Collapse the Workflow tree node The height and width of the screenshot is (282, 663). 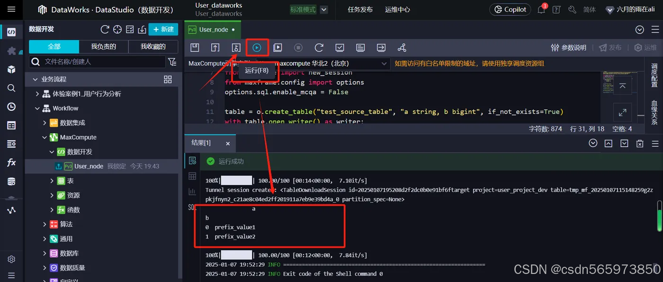(37, 108)
